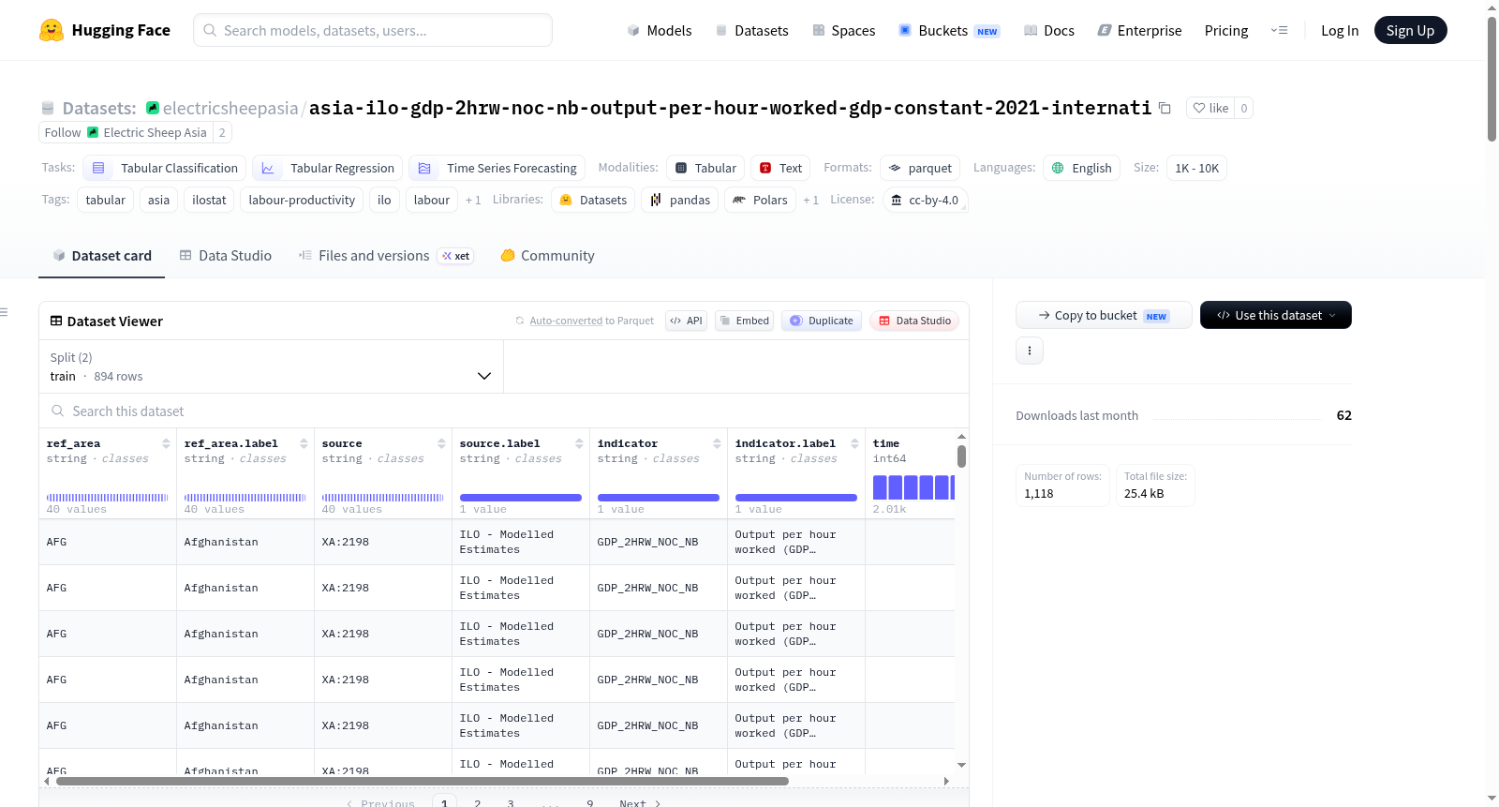
Task: Click the Duplicate button
Action: [x=822, y=321]
